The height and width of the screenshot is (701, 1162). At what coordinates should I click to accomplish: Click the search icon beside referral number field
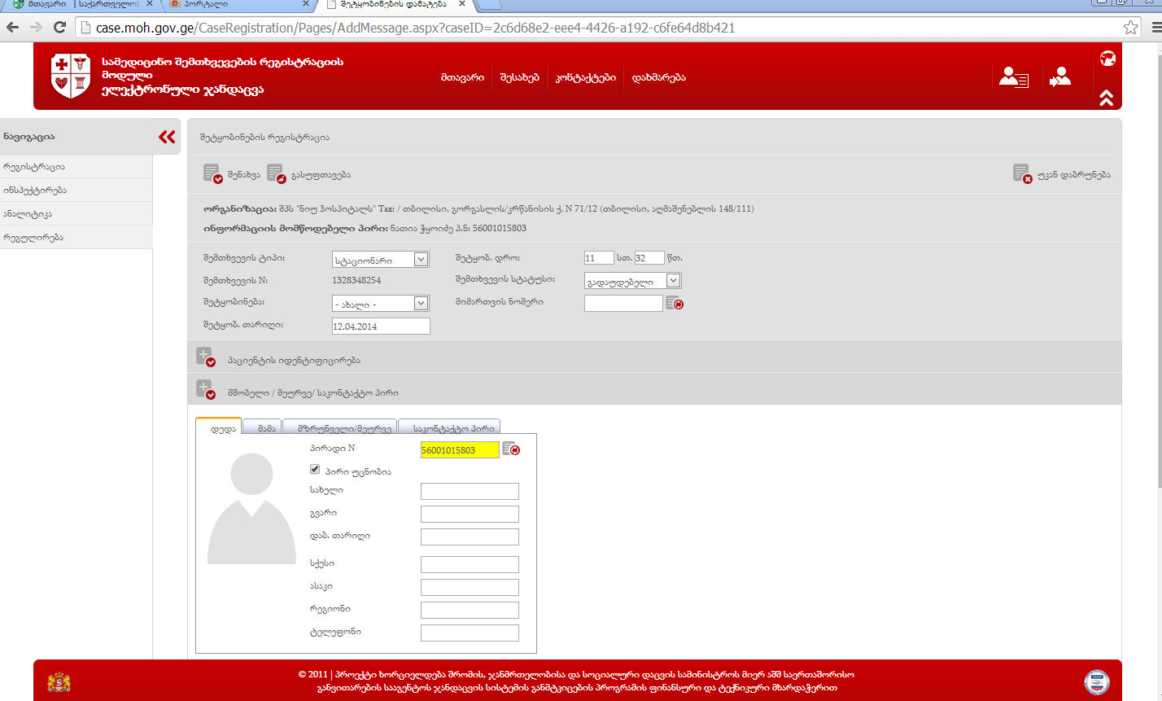pos(675,304)
